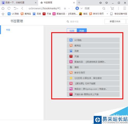Click the 淘 icon of the 新手引导页 list row

click(71, 73)
